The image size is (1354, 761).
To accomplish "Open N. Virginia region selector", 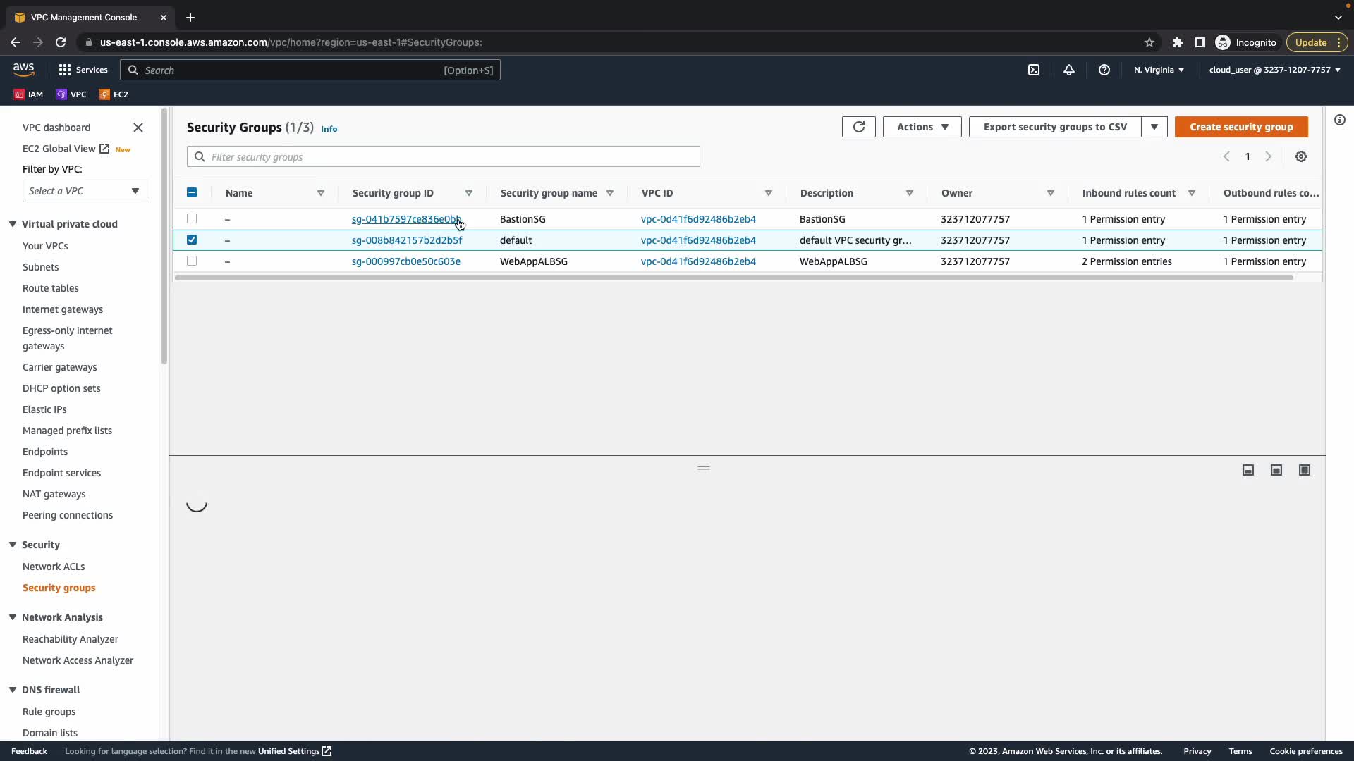I will point(1159,70).
